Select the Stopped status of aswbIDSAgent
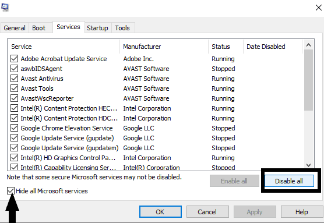Viewport: 324px width, 223px height. click(223, 69)
